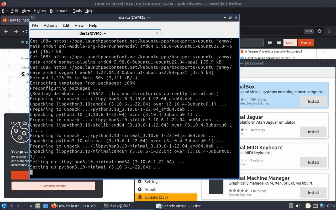Open Firefox Edit menu
336x210 pixels.
tap(15, 11)
